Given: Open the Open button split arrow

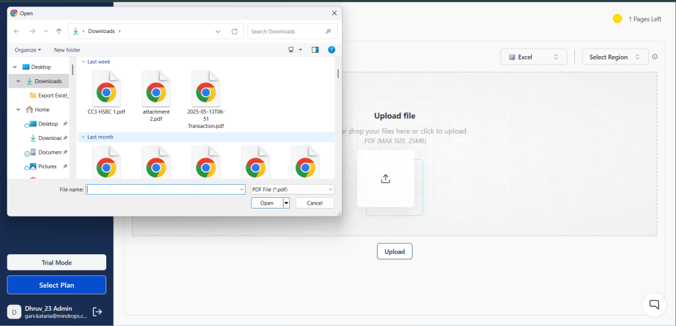Looking at the screenshot, I should coord(287,203).
